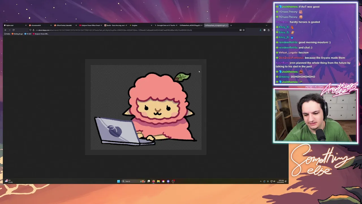Bookmark this page with the star icon
Image resolution: width=362 pixels, height=204 pixels.
pyautogui.click(x=244, y=30)
